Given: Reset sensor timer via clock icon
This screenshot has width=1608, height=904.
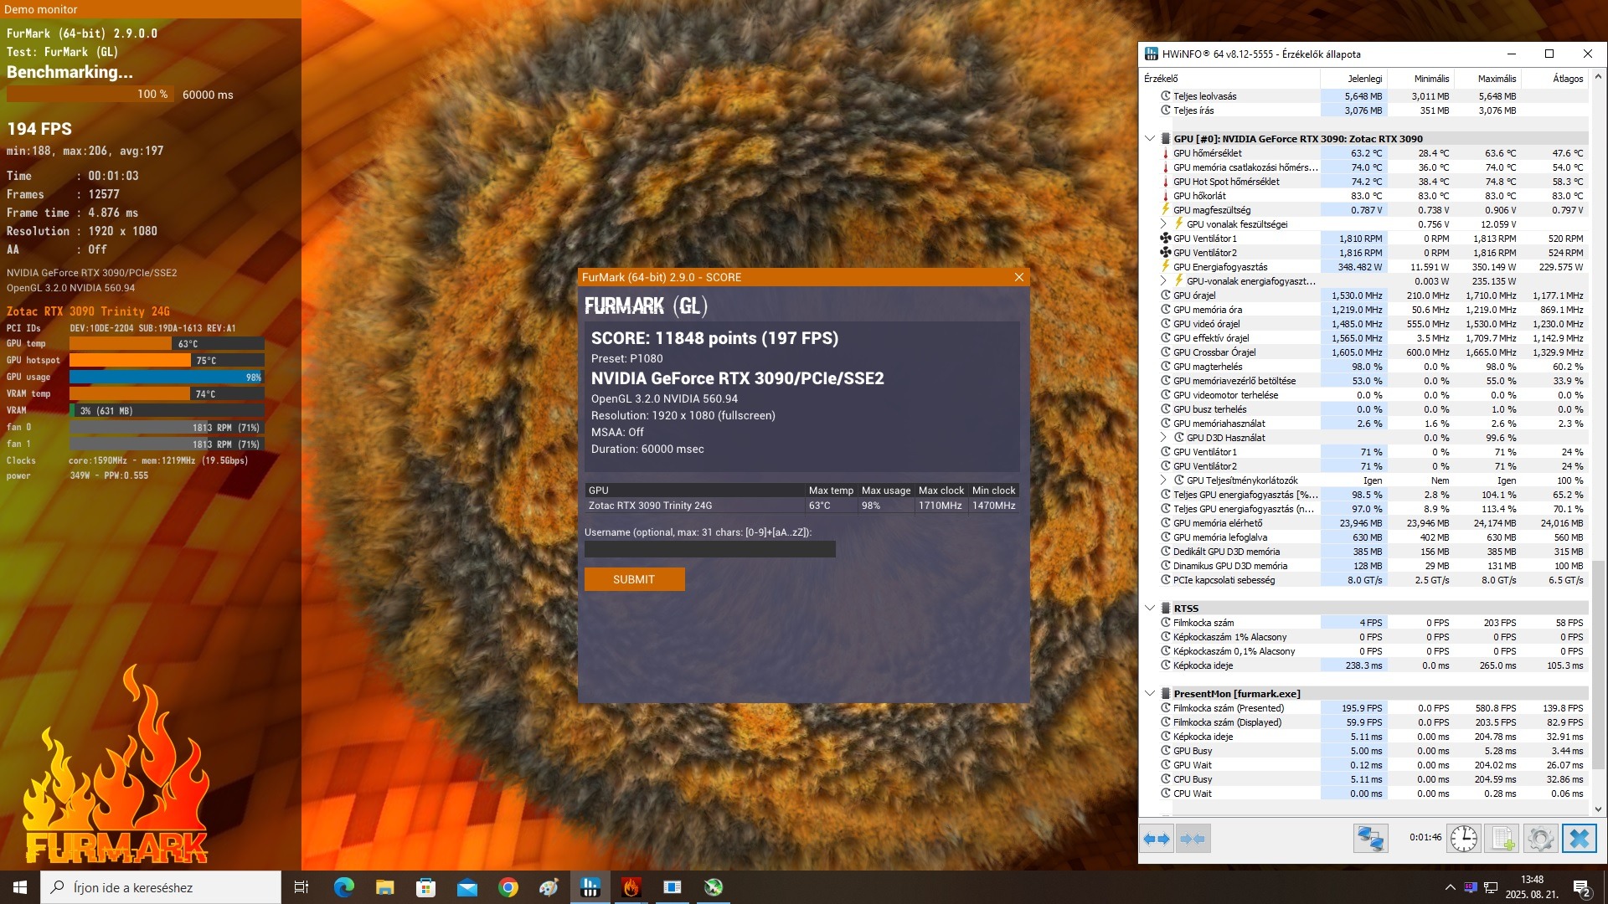Looking at the screenshot, I should [x=1463, y=839].
